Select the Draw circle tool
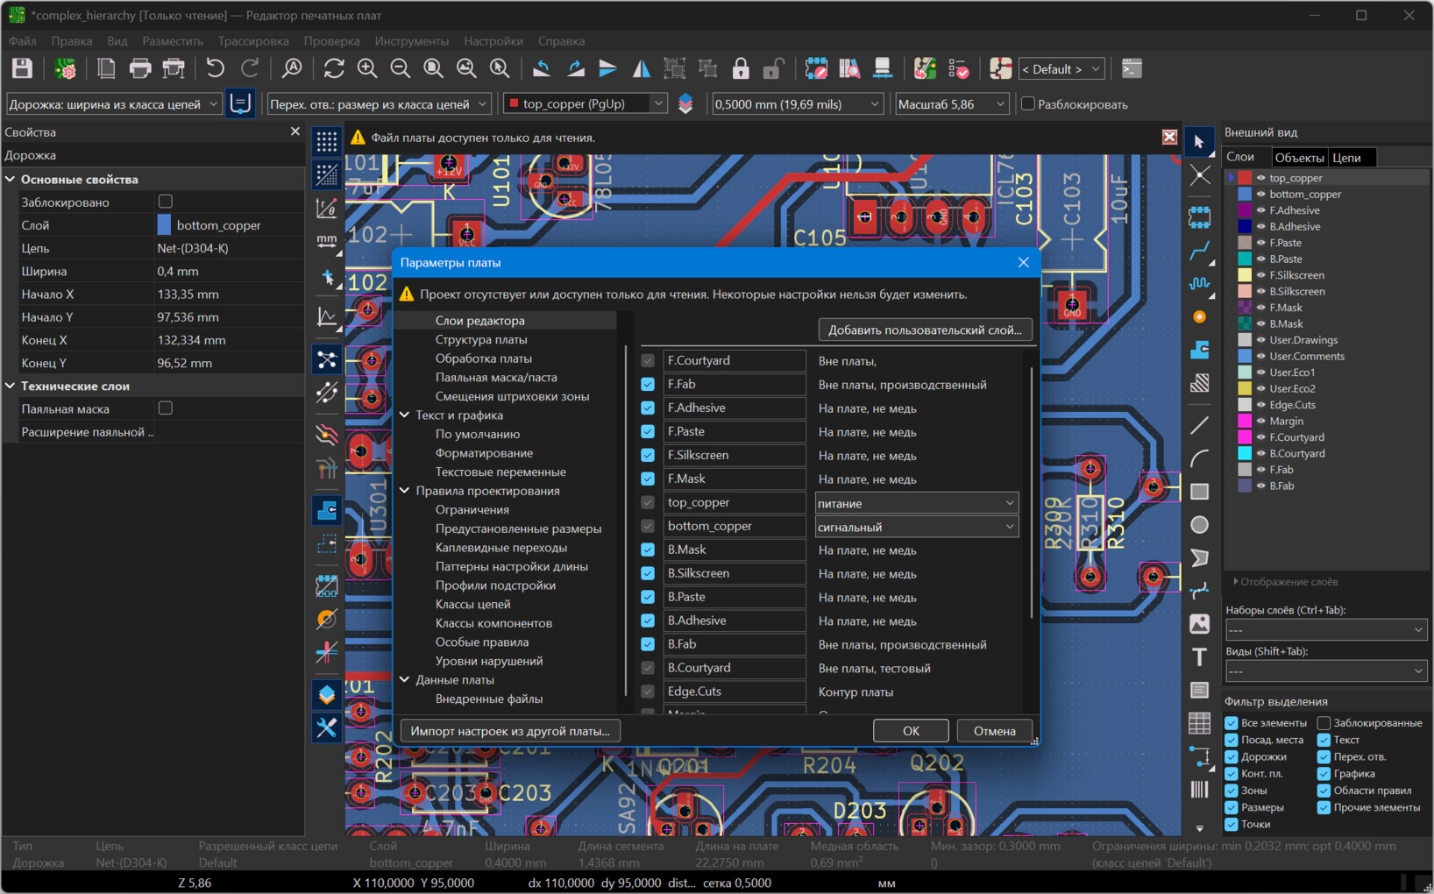1434x894 pixels. (x=1199, y=525)
